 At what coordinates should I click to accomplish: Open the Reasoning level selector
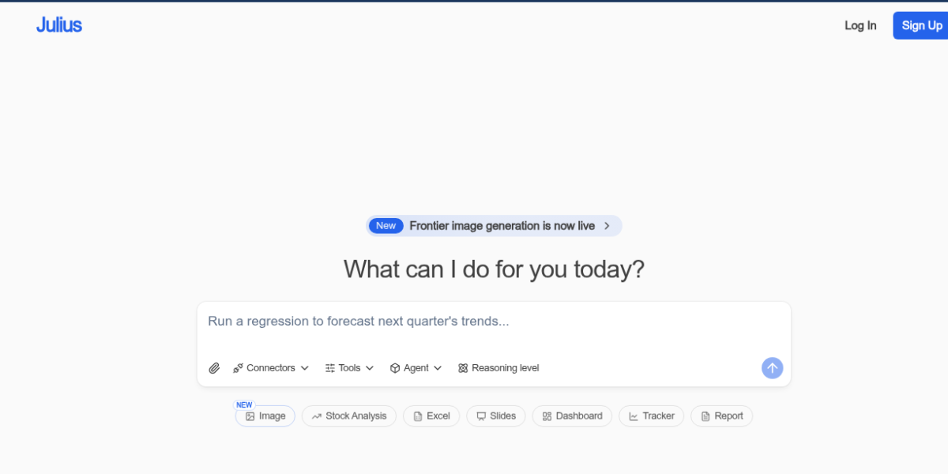tap(498, 368)
